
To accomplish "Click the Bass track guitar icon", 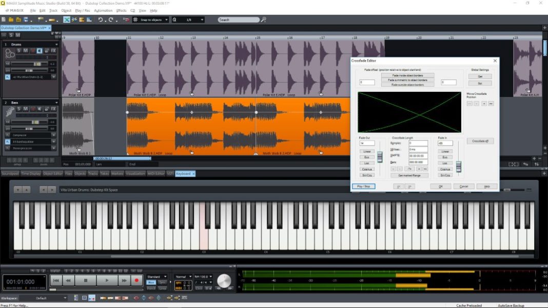I will click(10, 112).
